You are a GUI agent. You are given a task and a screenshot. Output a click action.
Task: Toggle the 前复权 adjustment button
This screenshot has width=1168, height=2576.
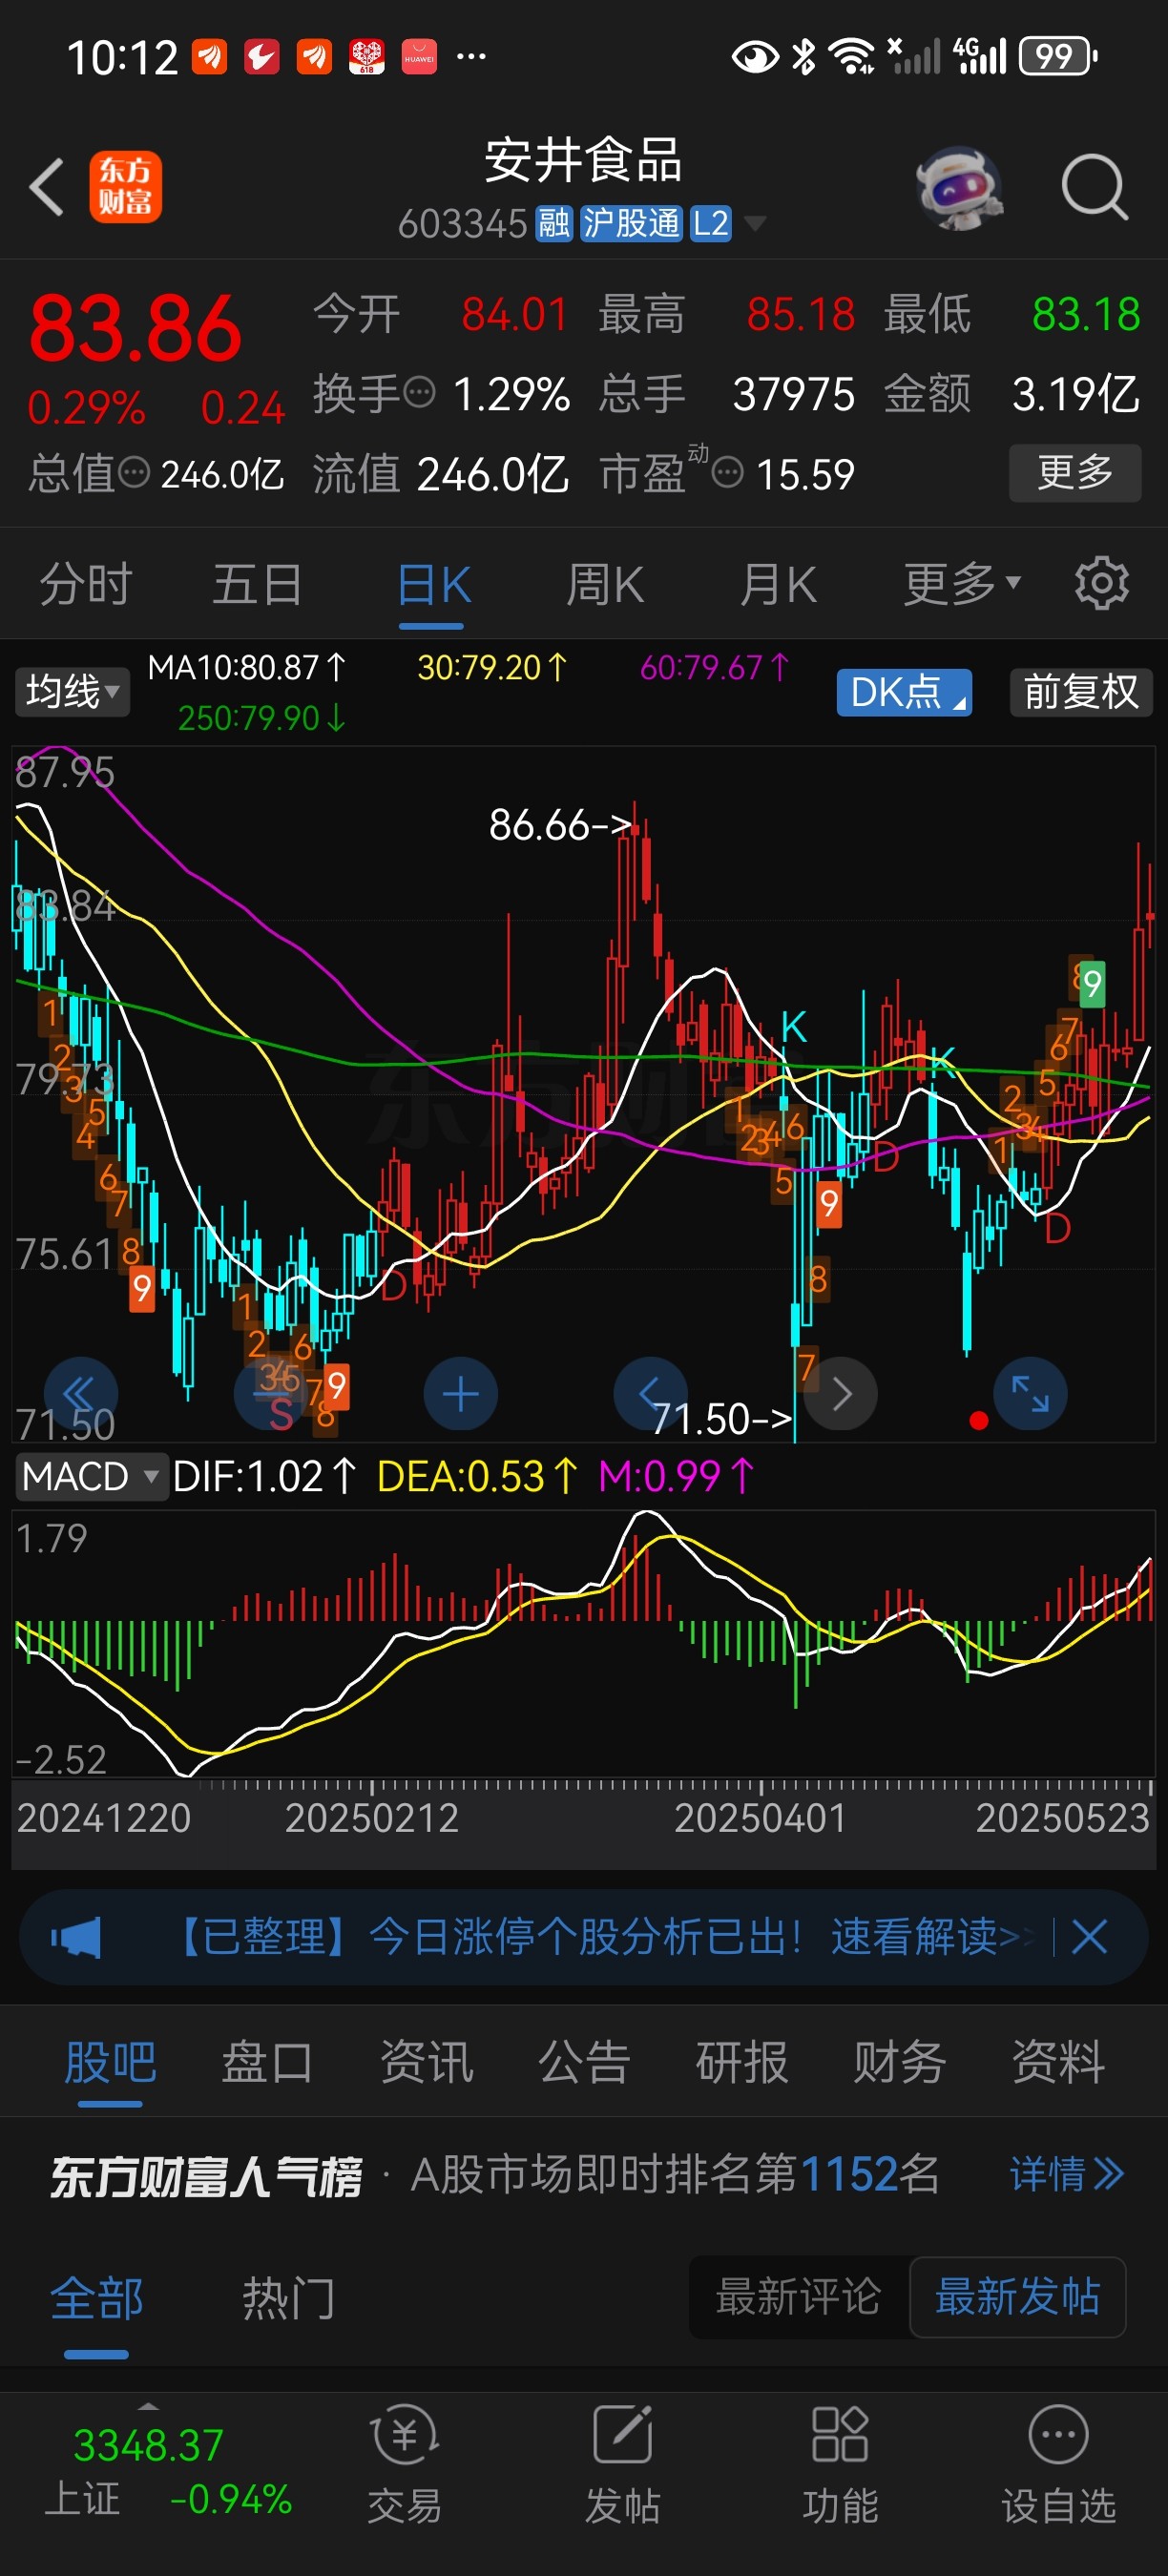click(x=1081, y=692)
